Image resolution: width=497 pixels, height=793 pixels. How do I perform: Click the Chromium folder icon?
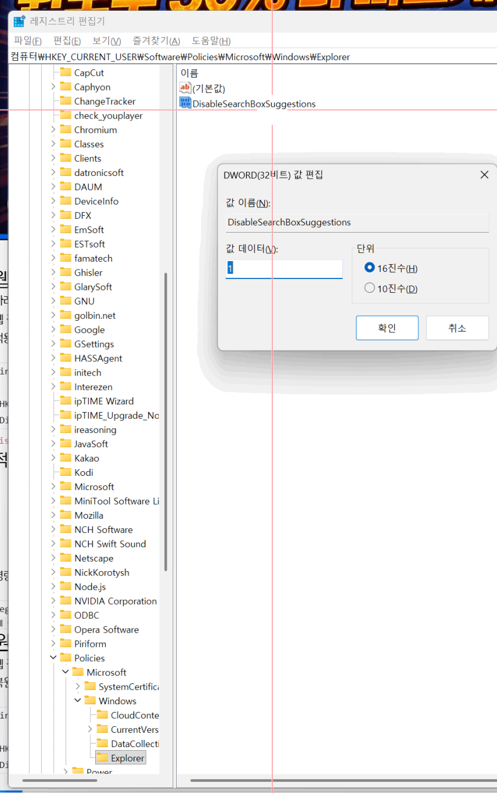[66, 129]
